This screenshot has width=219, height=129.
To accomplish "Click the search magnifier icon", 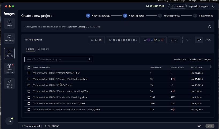I will 89,59.
